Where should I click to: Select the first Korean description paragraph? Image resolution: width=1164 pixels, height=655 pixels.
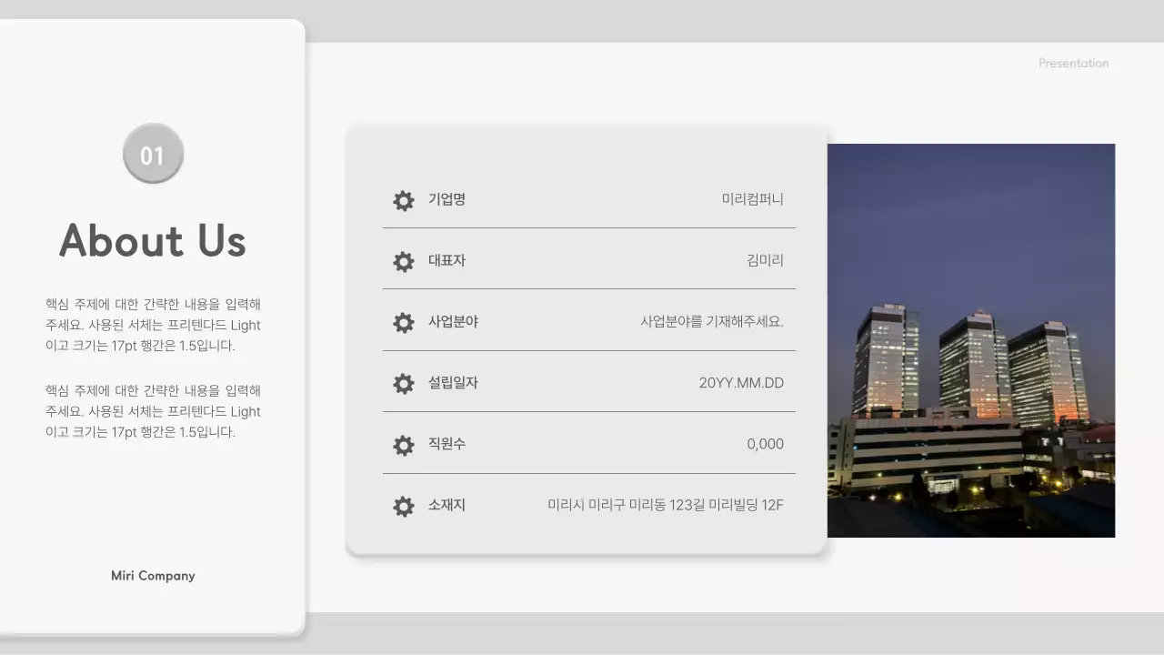point(153,325)
